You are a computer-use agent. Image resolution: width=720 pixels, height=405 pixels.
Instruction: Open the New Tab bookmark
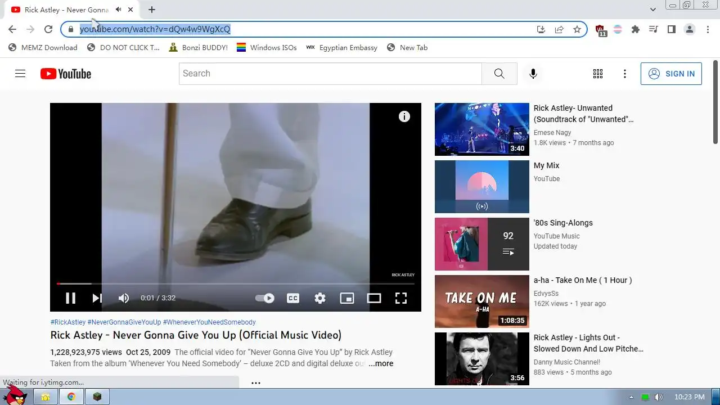click(407, 48)
